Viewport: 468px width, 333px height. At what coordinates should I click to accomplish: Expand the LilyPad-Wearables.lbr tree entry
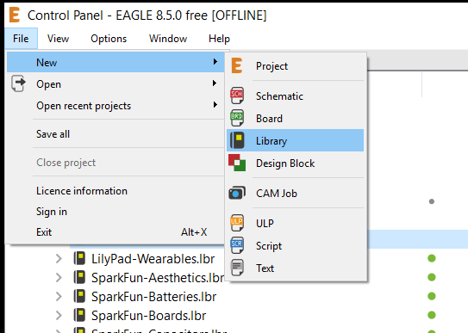(x=59, y=258)
